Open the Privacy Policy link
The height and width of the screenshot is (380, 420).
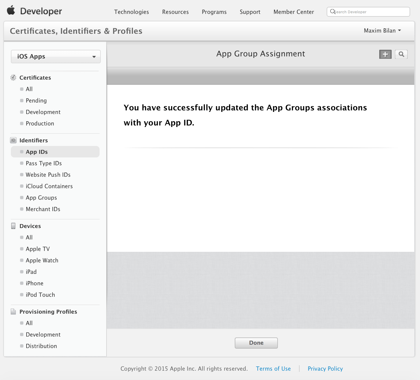pyautogui.click(x=325, y=369)
